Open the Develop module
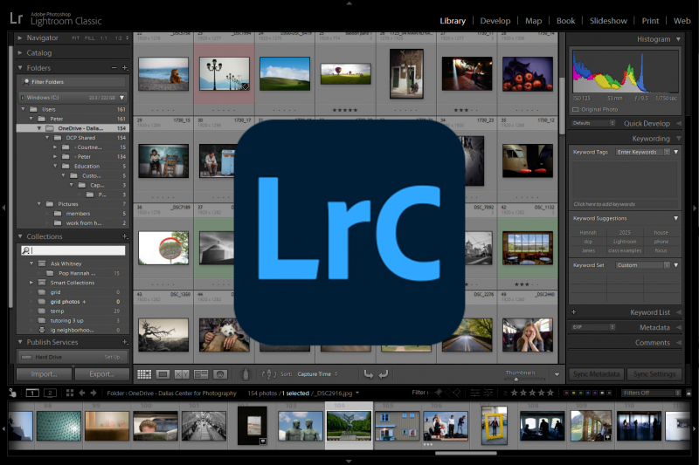Image resolution: width=699 pixels, height=465 pixels. pos(495,20)
